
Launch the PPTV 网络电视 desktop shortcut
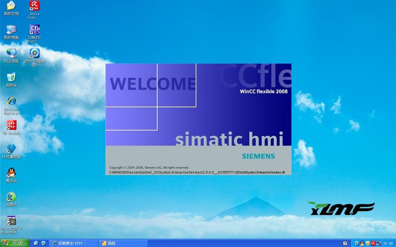pyautogui.click(x=34, y=57)
